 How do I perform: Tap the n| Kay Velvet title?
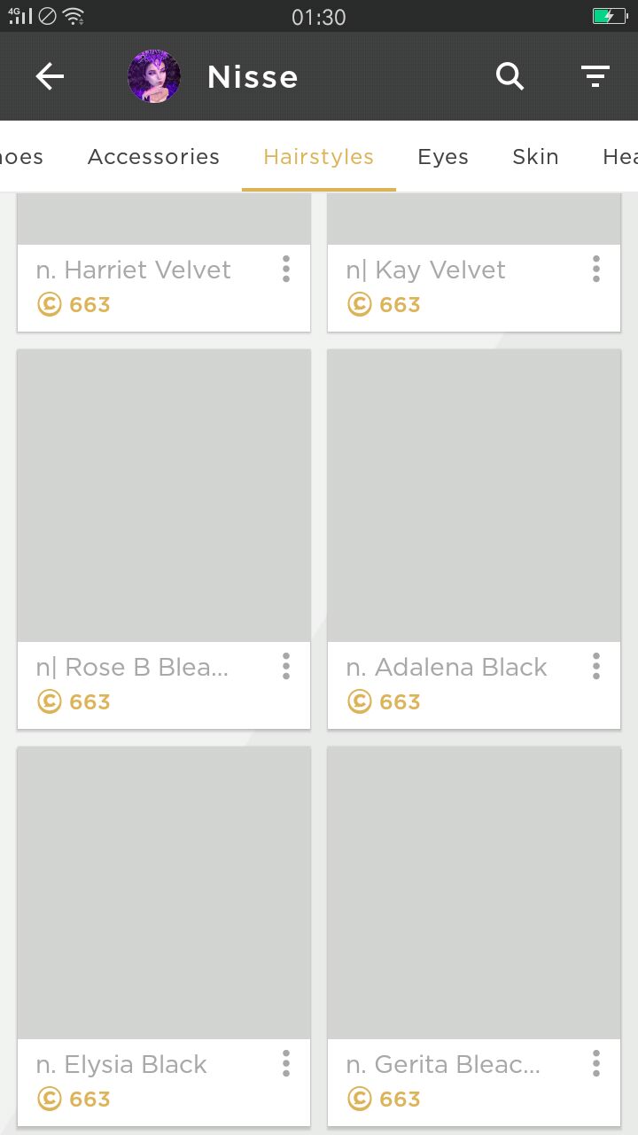[x=426, y=270]
